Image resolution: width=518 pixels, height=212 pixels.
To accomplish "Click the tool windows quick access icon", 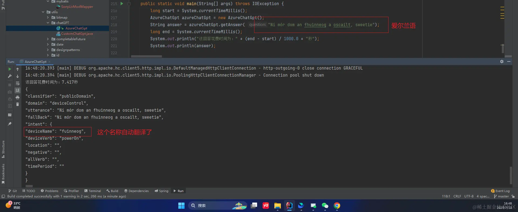I will click(3, 196).
